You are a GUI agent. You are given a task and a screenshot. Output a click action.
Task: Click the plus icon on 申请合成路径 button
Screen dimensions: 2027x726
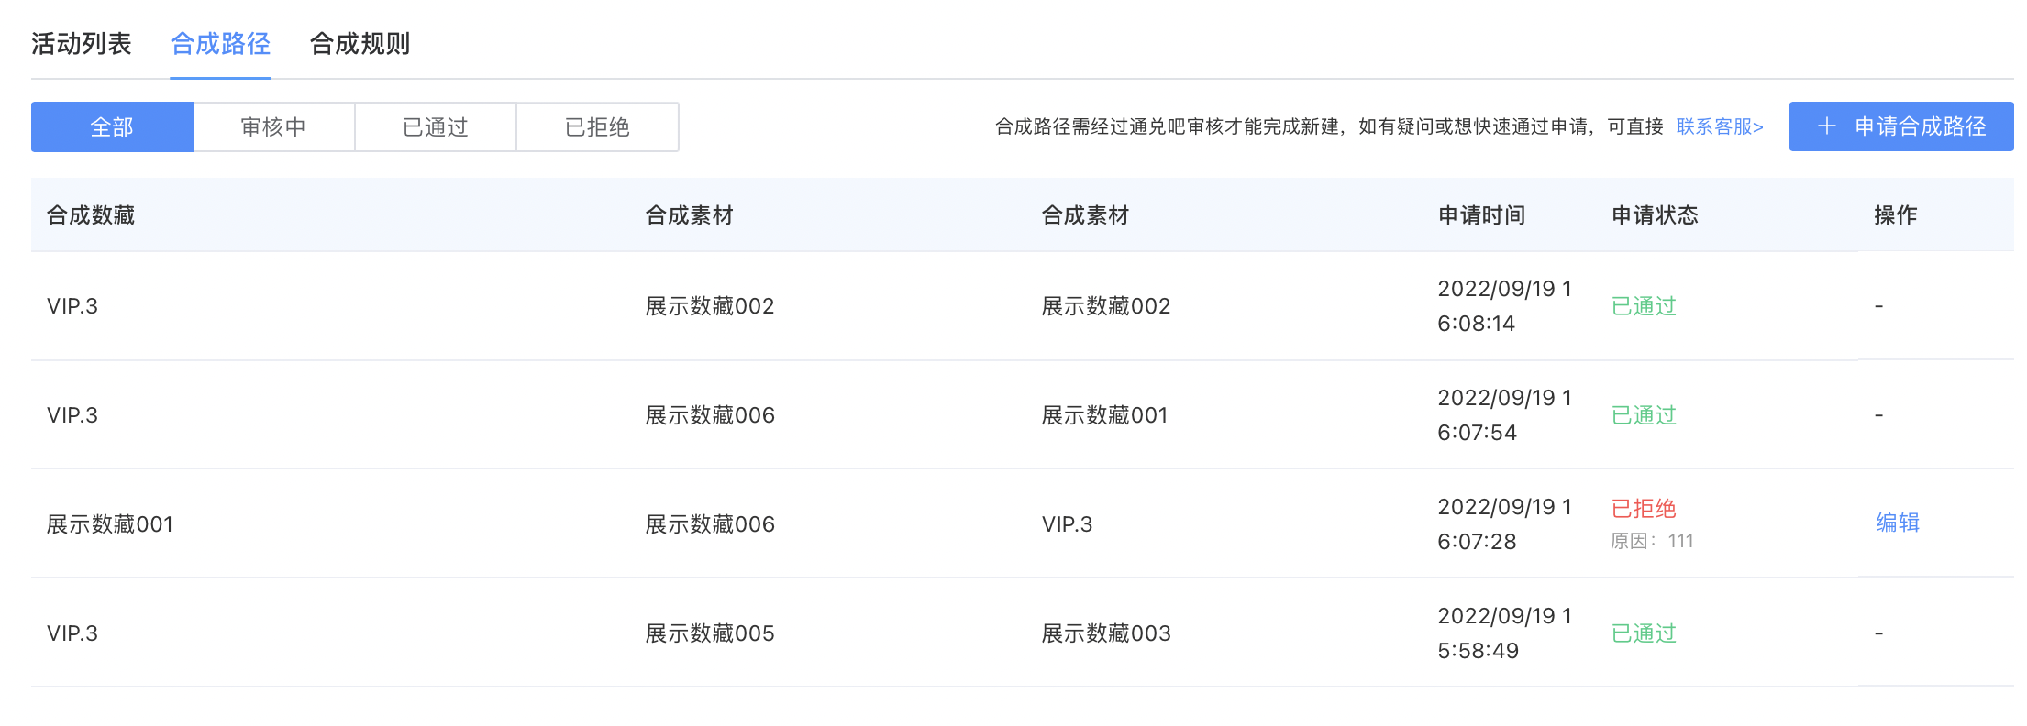coord(1826,126)
